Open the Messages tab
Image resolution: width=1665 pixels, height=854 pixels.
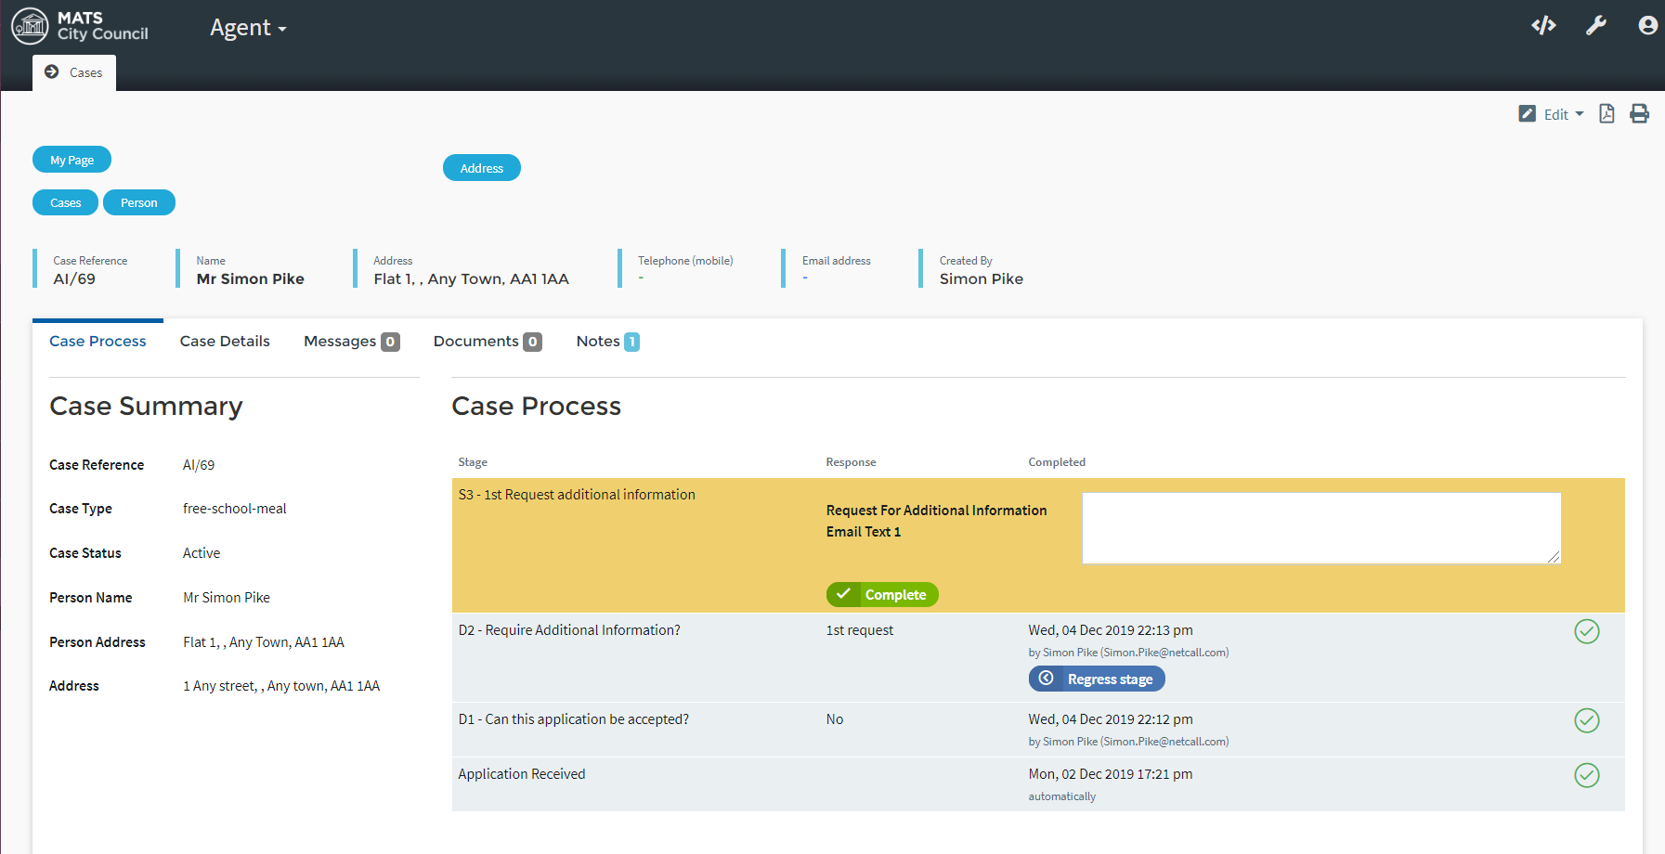351,342
